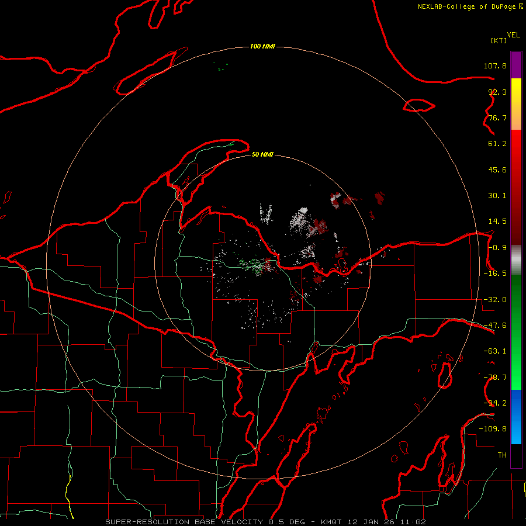Select the -94.2 scale label
The height and width of the screenshot is (526, 526).
coord(495,403)
